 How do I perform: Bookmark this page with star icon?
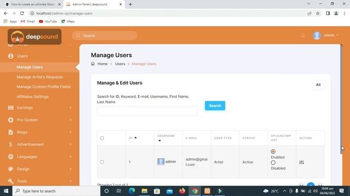click(x=318, y=13)
